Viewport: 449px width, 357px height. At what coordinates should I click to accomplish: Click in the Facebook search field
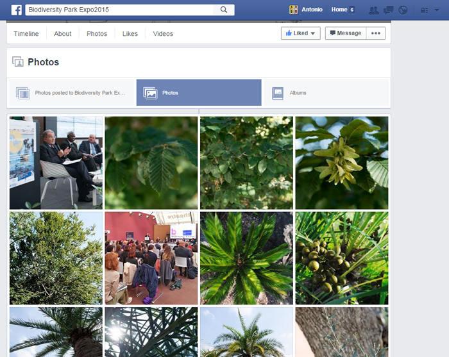pyautogui.click(x=119, y=10)
